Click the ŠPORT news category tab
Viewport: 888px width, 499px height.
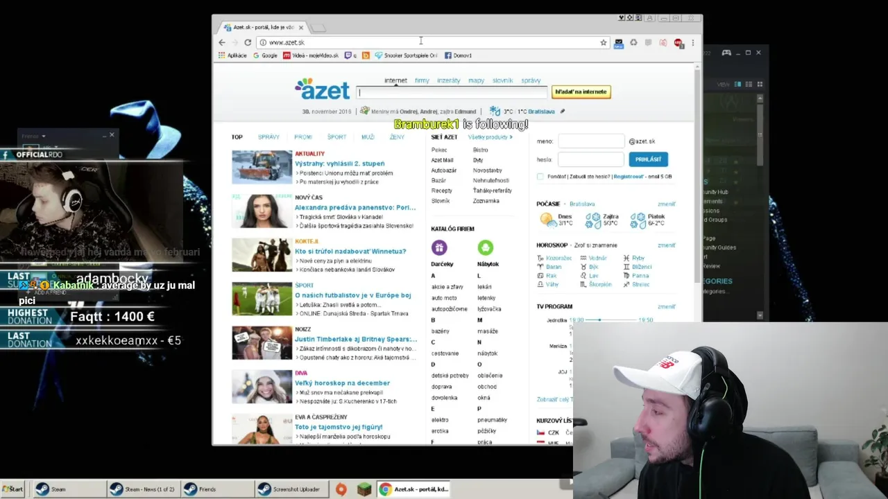[336, 137]
